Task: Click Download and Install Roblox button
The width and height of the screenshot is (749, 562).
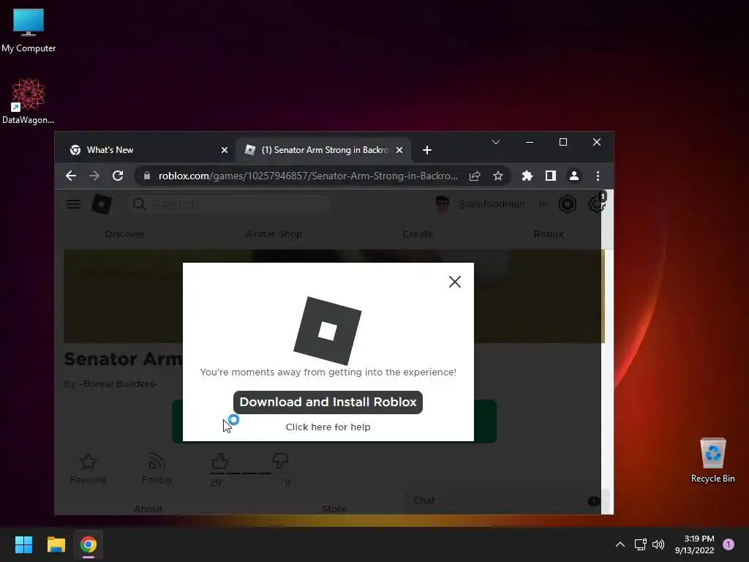Action: [328, 402]
